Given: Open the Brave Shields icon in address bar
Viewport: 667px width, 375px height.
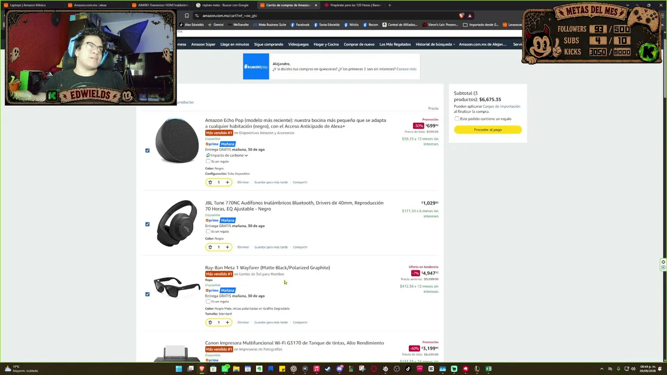Looking at the screenshot, I should [462, 16].
